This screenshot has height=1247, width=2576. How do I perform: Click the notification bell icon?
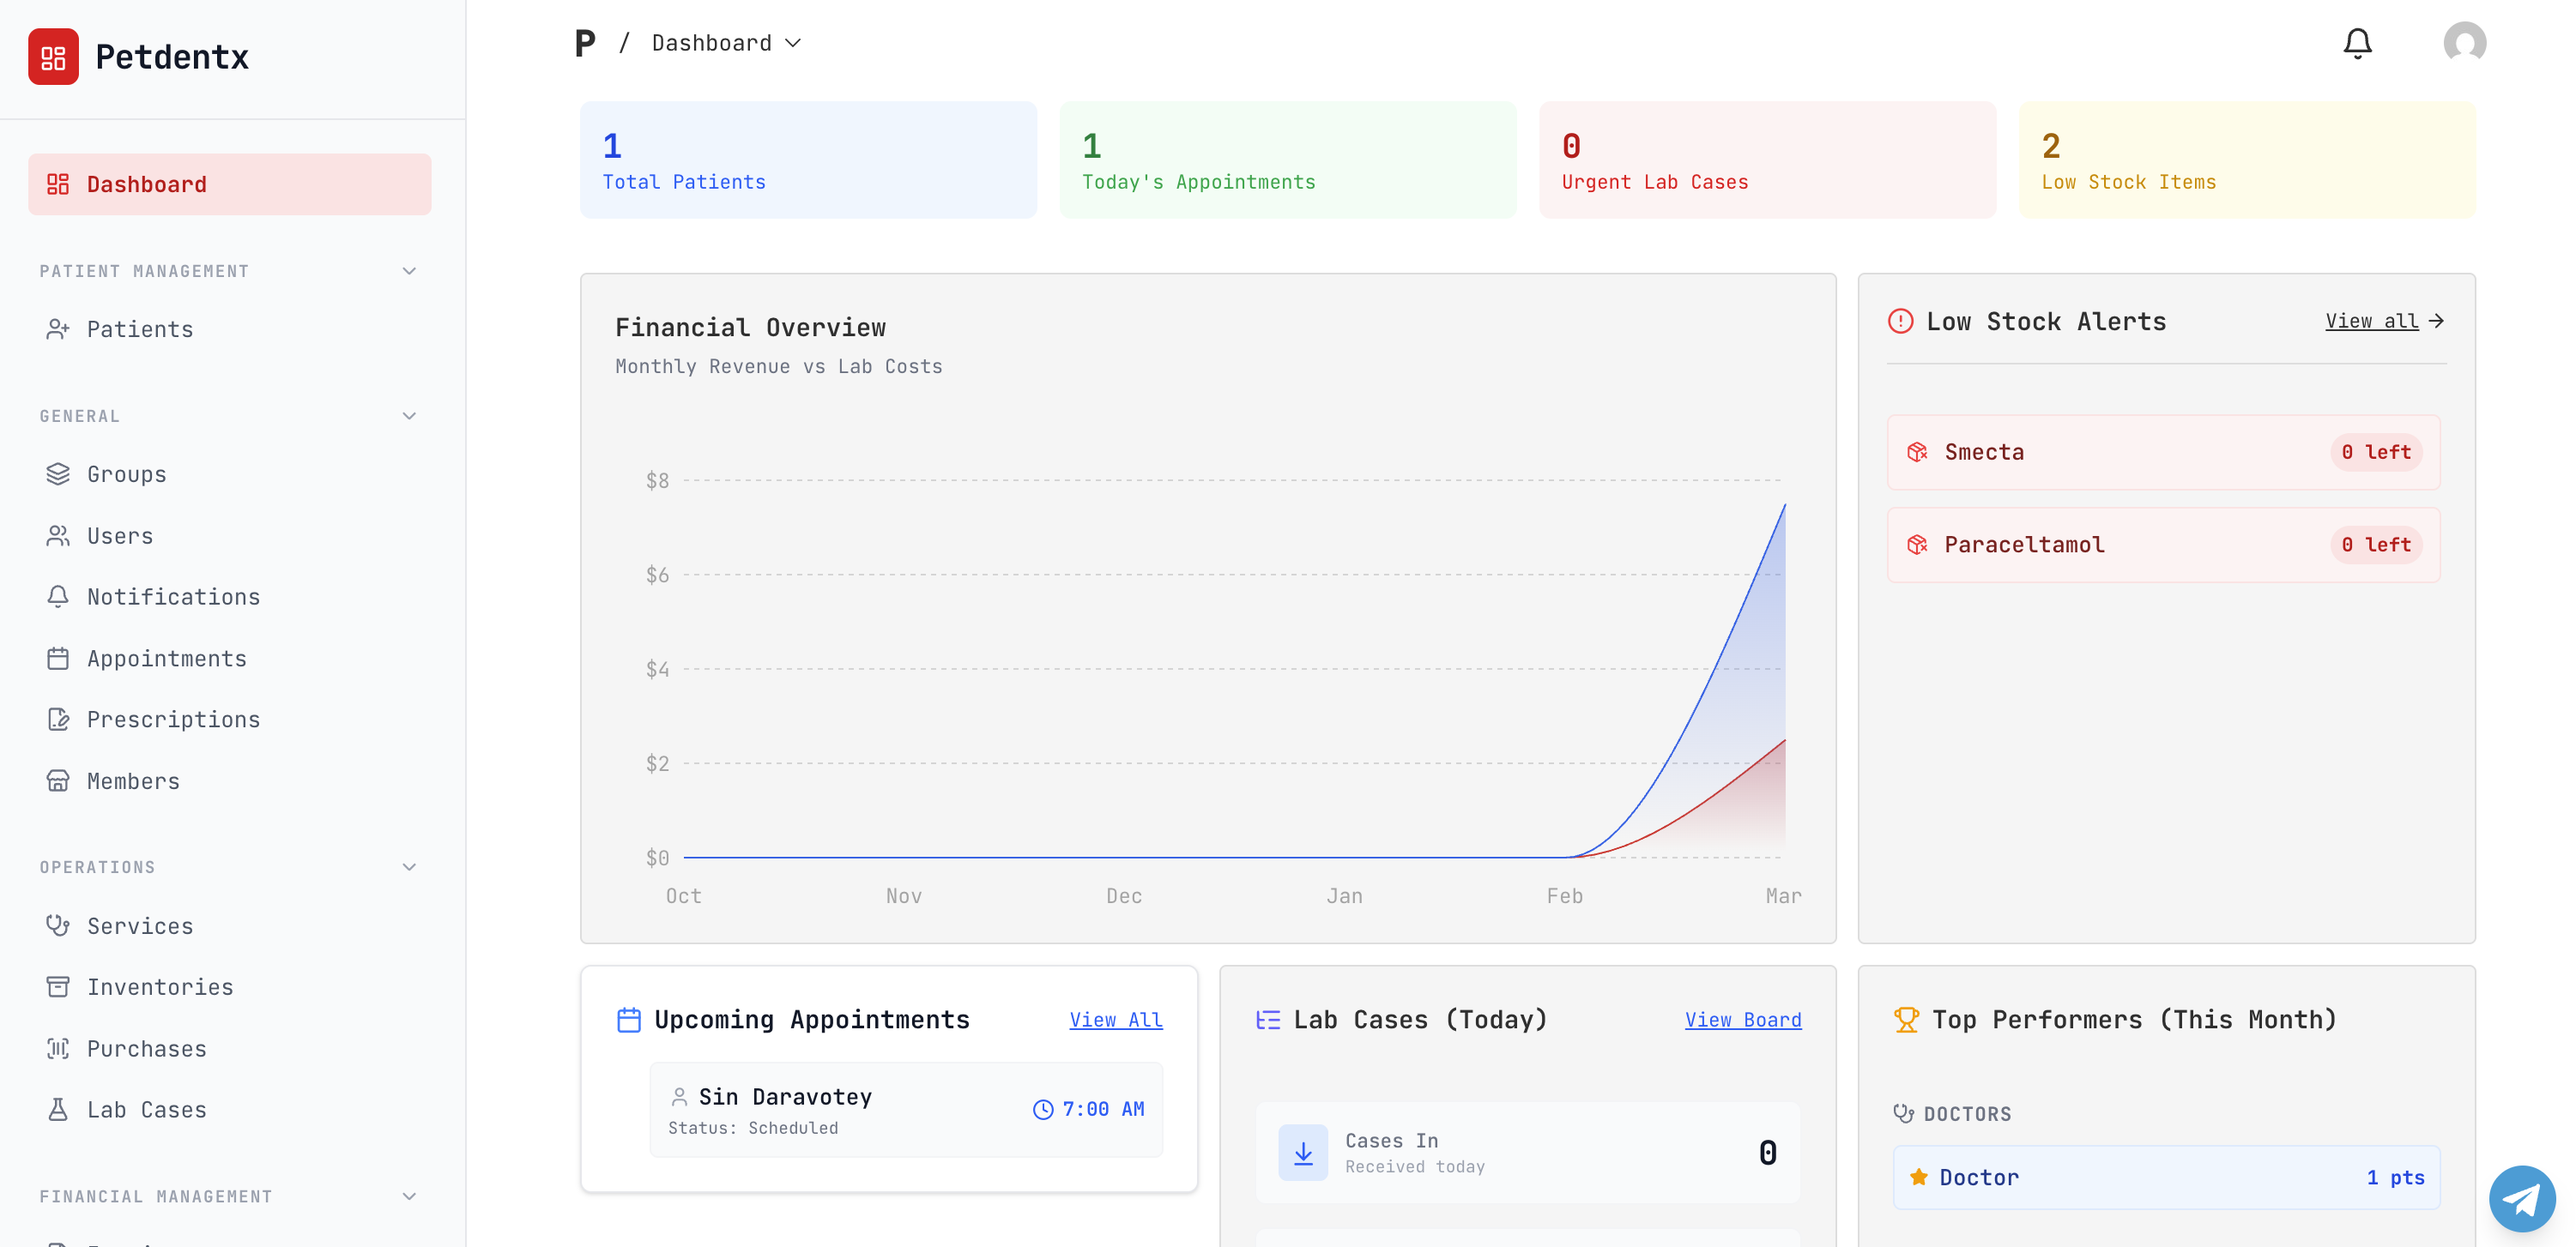click(x=2357, y=43)
